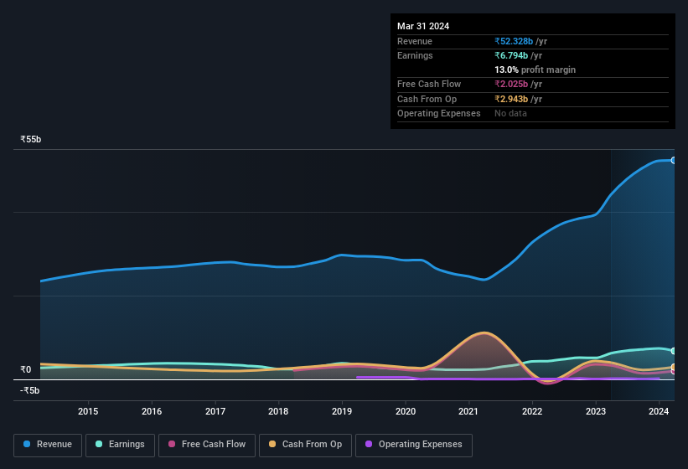Toggle the Earnings legend series
The width and height of the screenshot is (688, 469).
click(x=120, y=445)
